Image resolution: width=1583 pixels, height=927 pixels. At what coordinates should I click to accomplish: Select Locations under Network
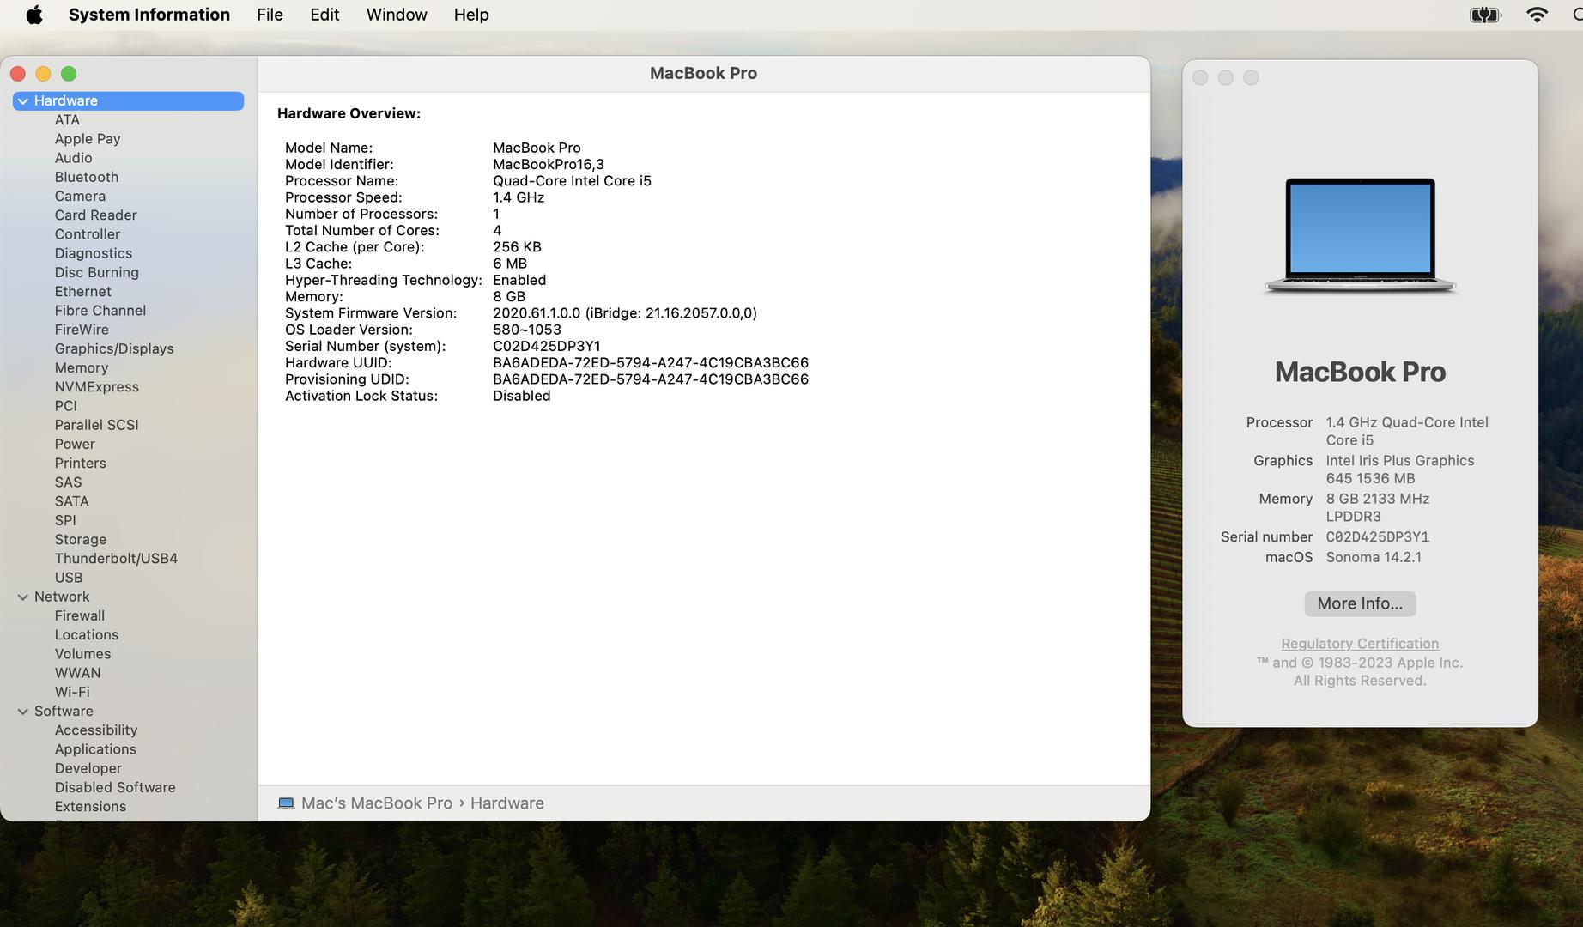coord(87,635)
